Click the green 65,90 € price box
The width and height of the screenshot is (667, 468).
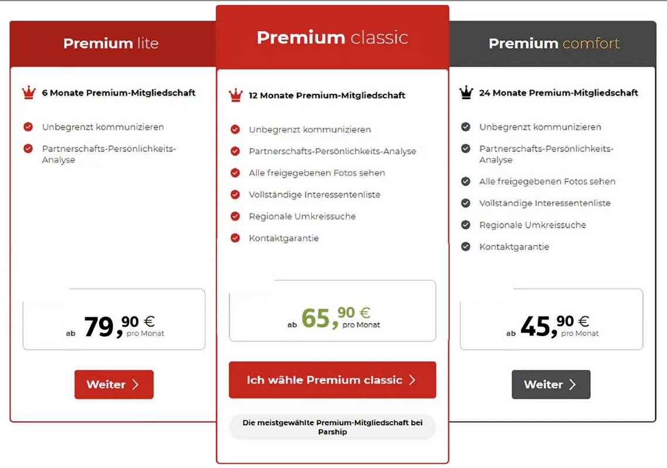(333, 311)
